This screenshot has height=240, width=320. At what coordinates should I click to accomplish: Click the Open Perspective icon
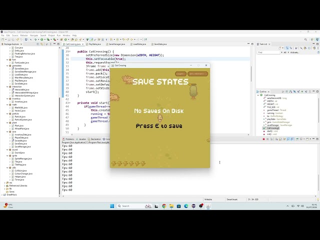(312, 39)
